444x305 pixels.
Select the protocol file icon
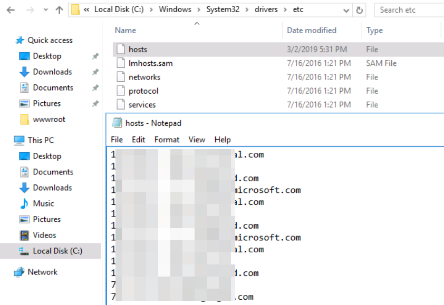[121, 91]
